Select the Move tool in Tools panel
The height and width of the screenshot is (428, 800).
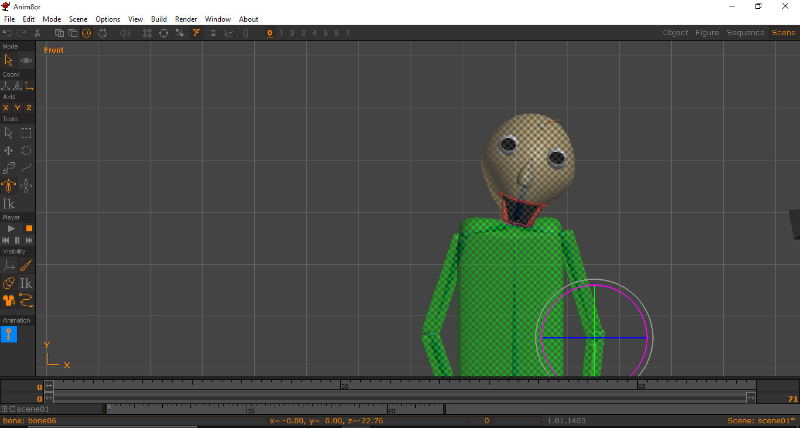click(8, 150)
